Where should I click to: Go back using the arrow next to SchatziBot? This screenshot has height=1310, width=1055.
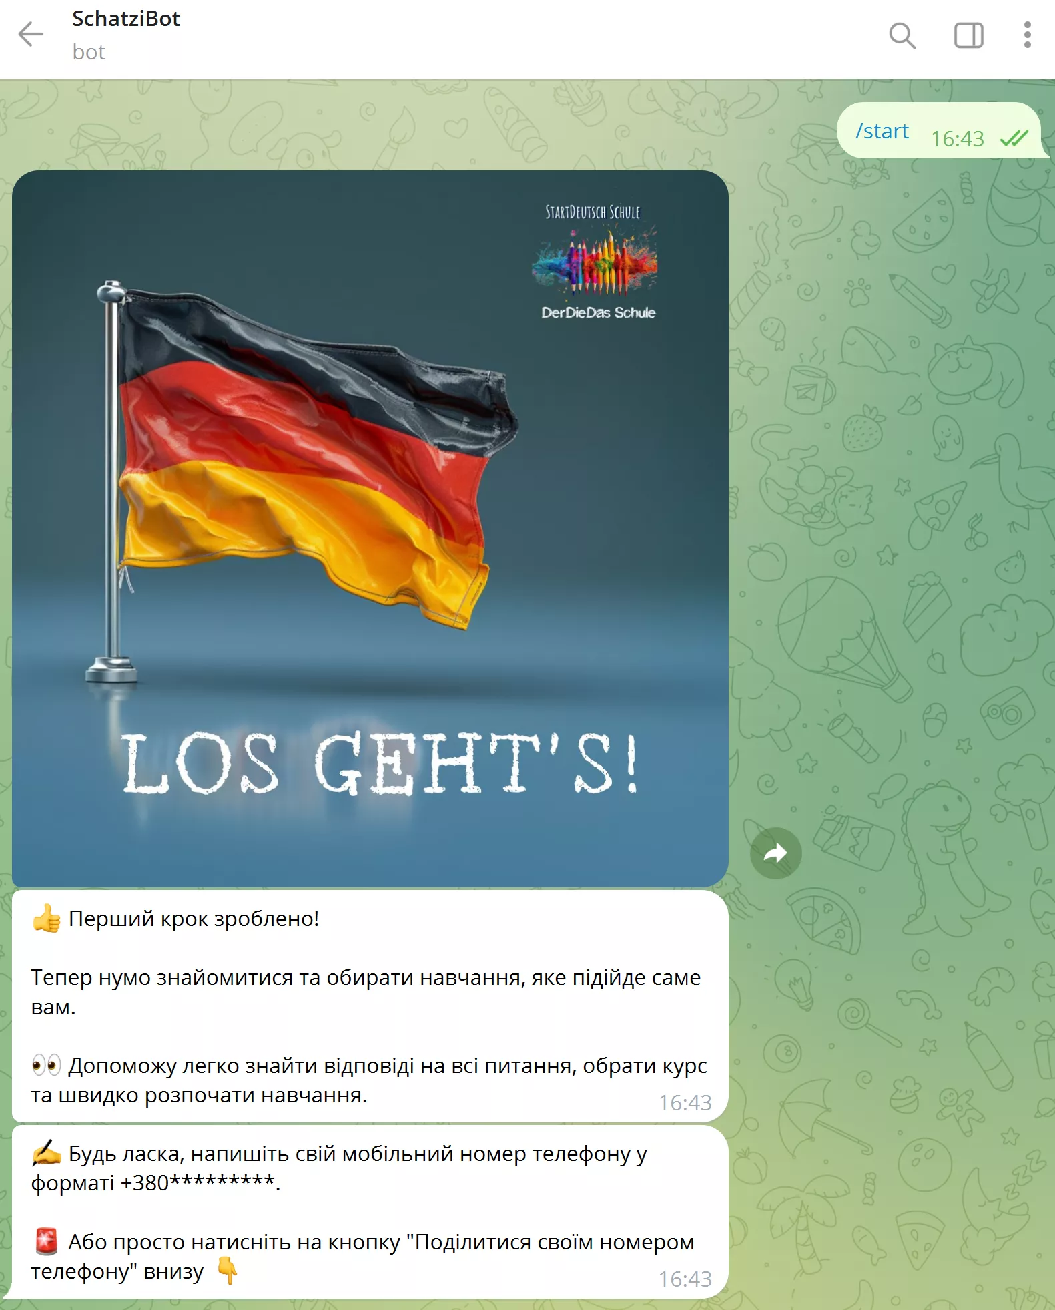coord(31,34)
